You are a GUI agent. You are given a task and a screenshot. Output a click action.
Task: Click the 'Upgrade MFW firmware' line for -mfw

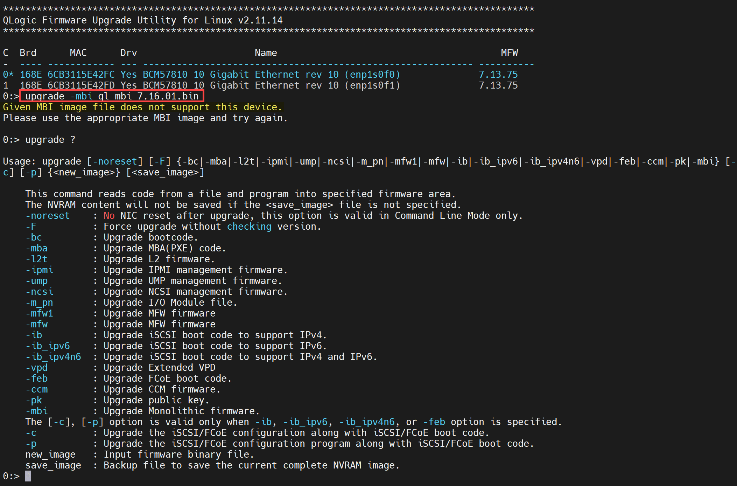[159, 324]
